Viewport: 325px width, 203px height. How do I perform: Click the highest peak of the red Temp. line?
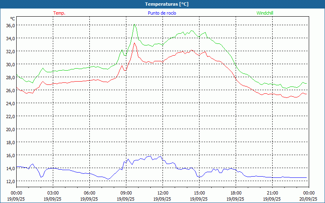pyautogui.click(x=134, y=43)
